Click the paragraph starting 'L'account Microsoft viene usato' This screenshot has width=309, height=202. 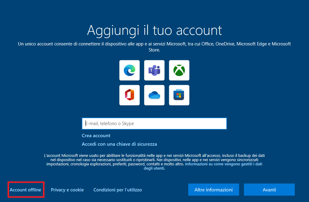coord(154,162)
